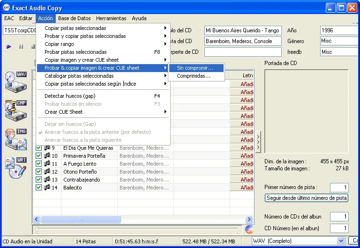Click the music note icon for track 11
This screenshot has height=248, width=360.
[x=47, y=164]
